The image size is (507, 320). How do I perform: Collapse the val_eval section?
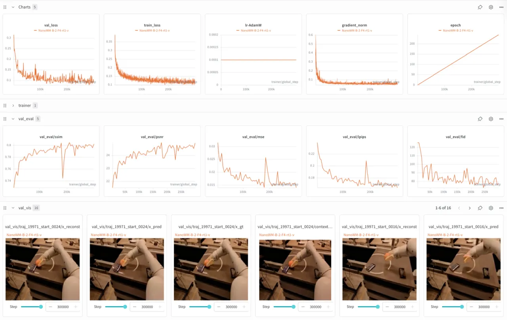(x=13, y=119)
